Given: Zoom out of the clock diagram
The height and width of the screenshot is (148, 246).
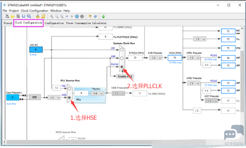Looking at the screenshot, I should pyautogui.click(x=62, y=16).
